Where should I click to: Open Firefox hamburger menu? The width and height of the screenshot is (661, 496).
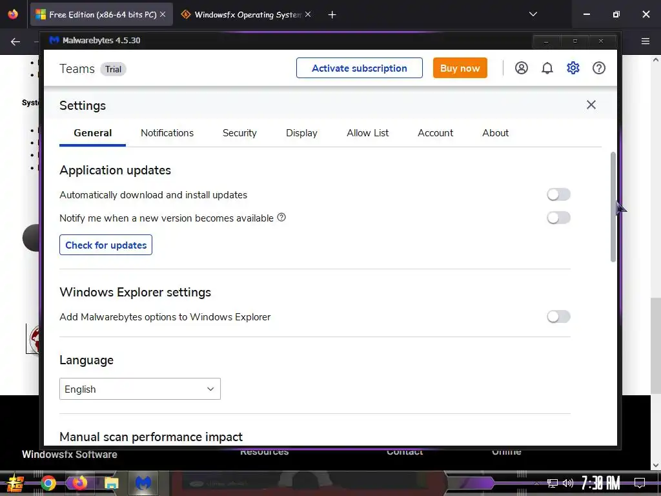pyautogui.click(x=646, y=41)
